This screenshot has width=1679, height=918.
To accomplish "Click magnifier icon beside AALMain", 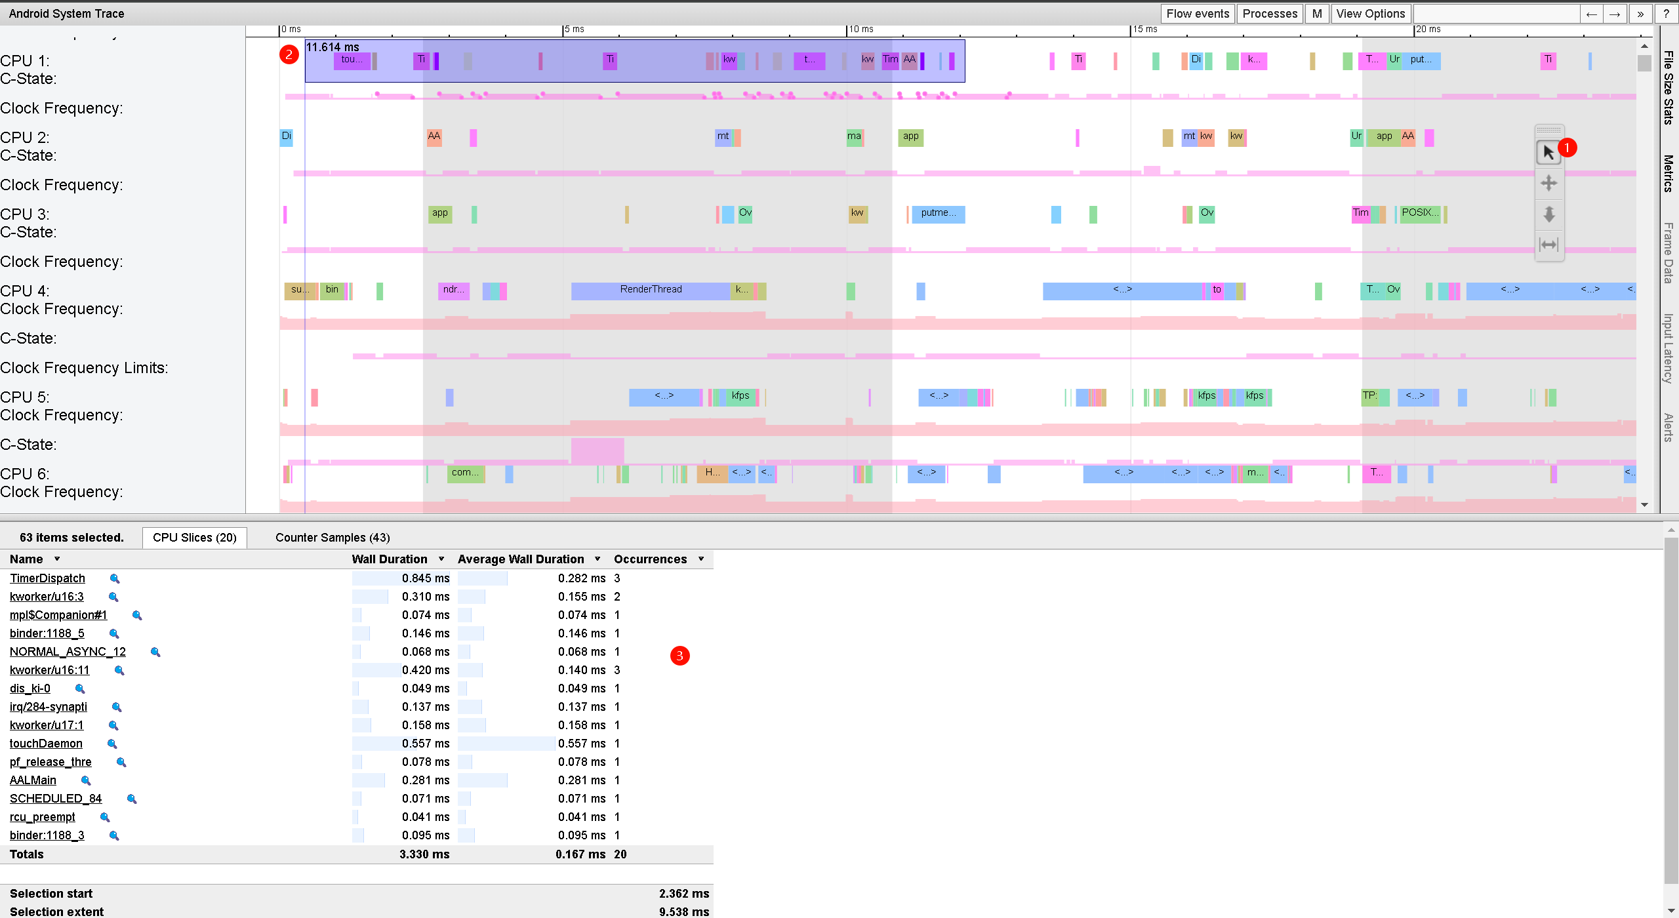I will coord(86,780).
